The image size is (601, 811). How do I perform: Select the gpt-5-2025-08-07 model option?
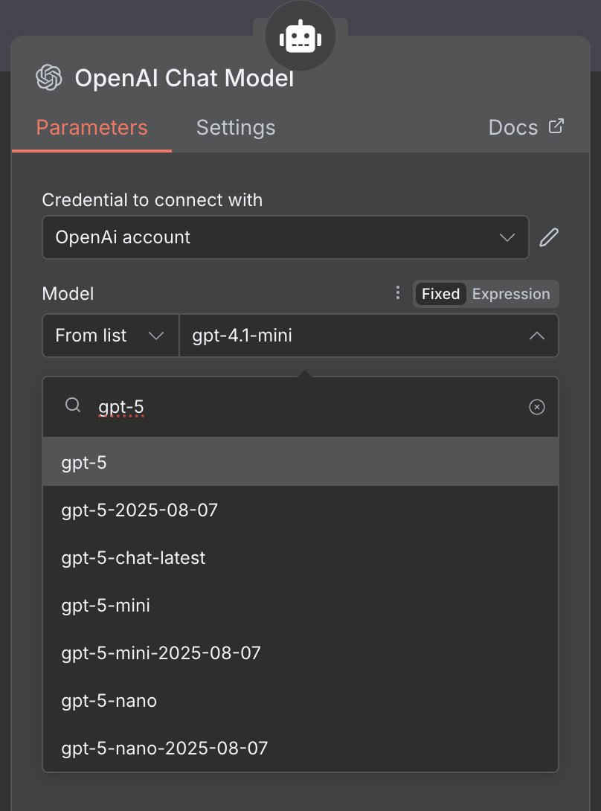pyautogui.click(x=300, y=510)
